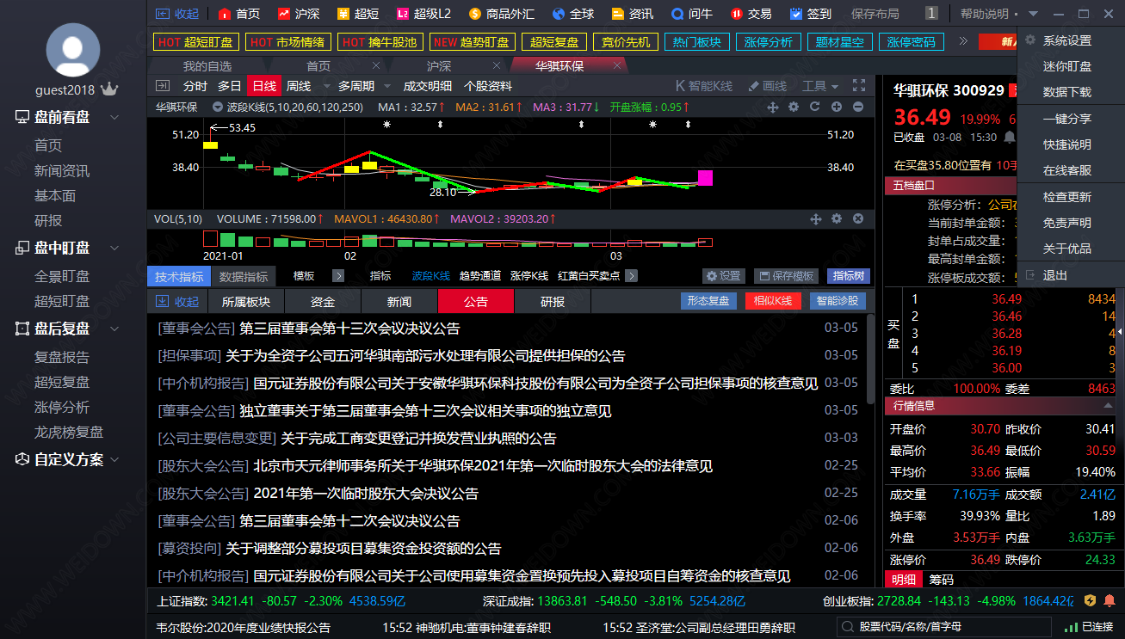Expand the chart to fullscreen

pyautogui.click(x=858, y=86)
